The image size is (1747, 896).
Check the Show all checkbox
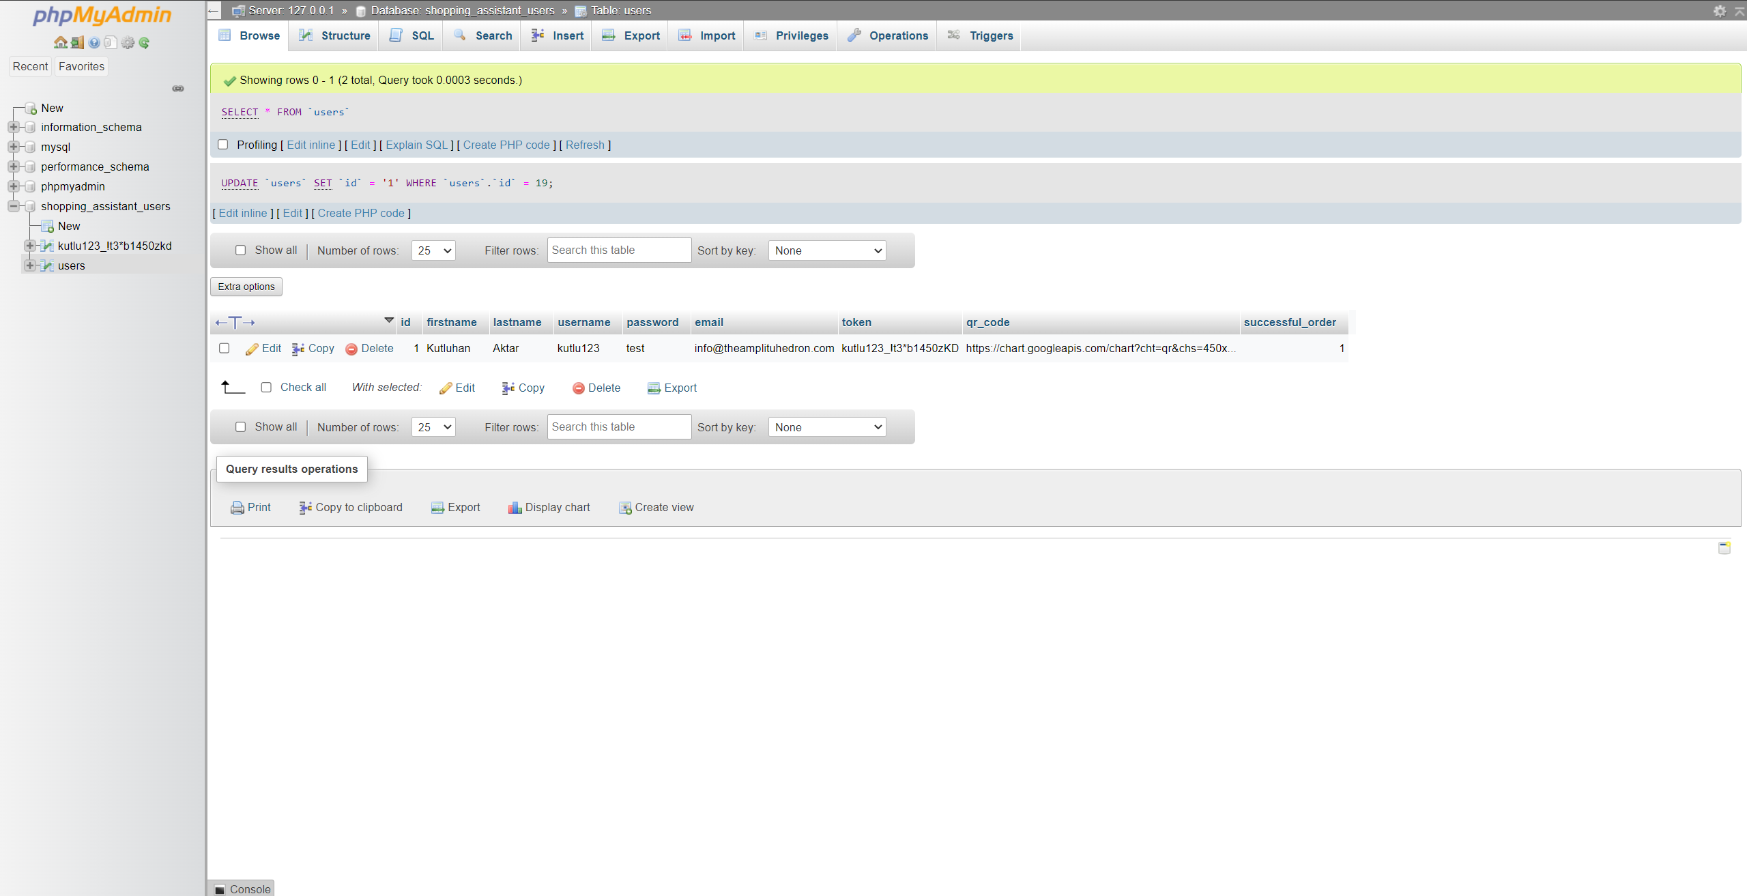[239, 250]
